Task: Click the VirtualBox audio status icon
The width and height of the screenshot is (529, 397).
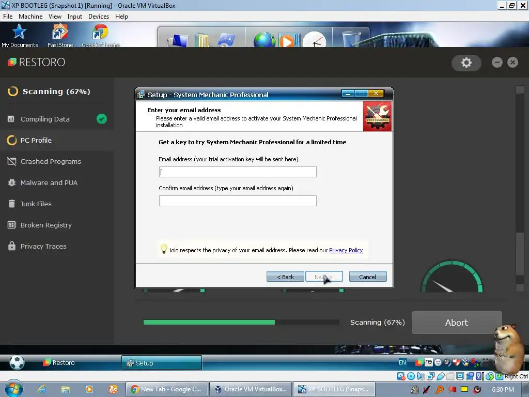Action: click(421, 376)
